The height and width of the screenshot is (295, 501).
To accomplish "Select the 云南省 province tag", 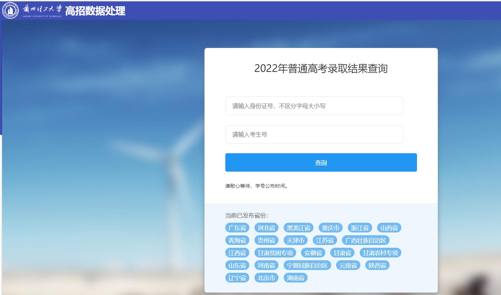I will click(348, 265).
